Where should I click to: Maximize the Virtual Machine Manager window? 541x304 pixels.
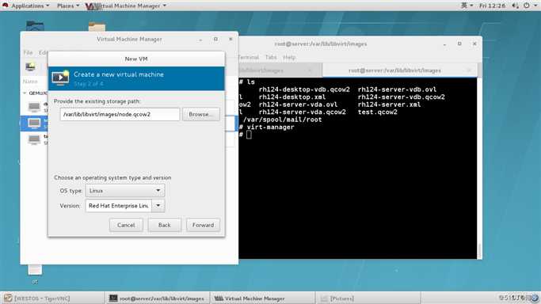pyautogui.click(x=215, y=40)
